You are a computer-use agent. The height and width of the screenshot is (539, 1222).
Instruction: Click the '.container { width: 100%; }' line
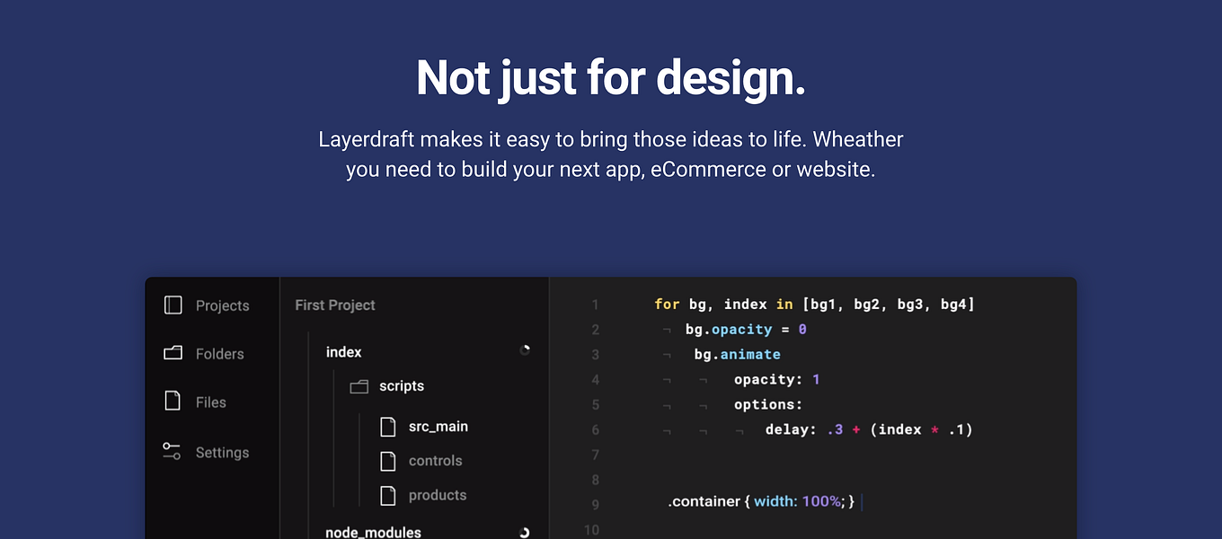pos(761,501)
